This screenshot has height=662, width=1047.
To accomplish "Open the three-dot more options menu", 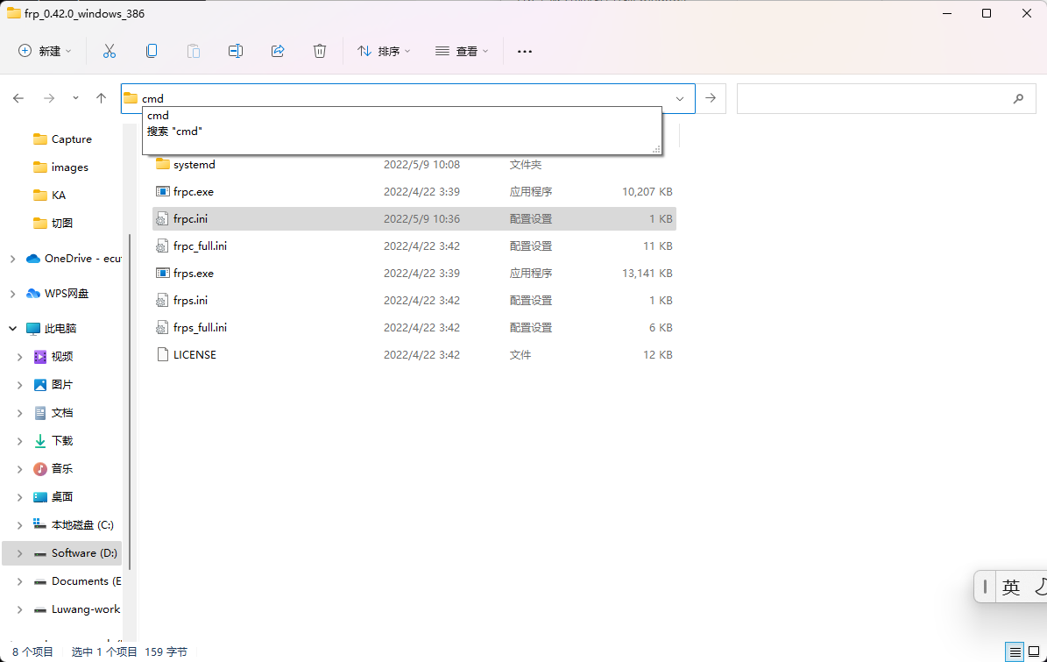I will coord(525,51).
